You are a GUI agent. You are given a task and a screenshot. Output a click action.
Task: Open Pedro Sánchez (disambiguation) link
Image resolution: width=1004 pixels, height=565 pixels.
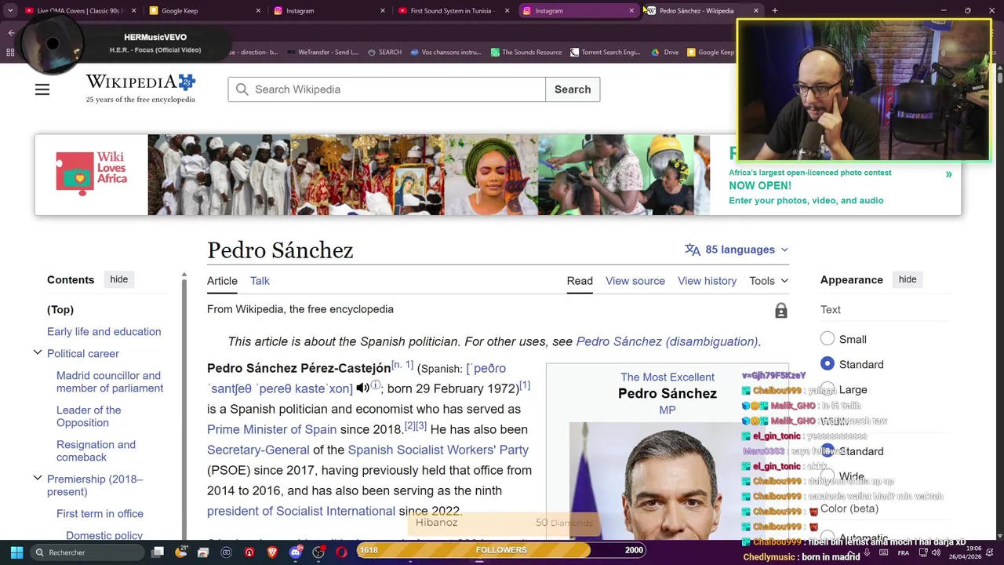pyautogui.click(x=667, y=341)
